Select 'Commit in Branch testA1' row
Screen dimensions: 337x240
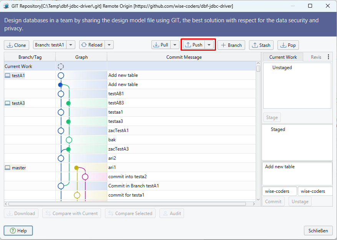[130, 186]
